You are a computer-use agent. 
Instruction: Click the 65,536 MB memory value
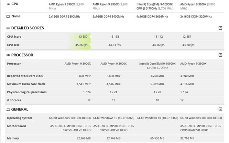click(x=157, y=138)
